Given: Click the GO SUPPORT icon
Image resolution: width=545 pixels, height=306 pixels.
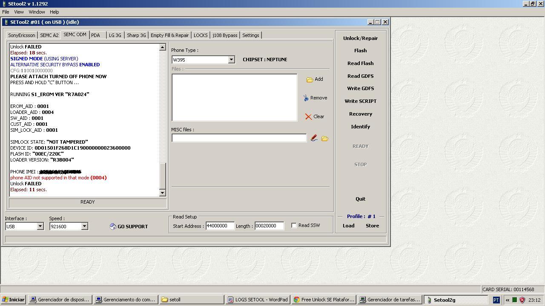Looking at the screenshot, I should click(x=113, y=227).
